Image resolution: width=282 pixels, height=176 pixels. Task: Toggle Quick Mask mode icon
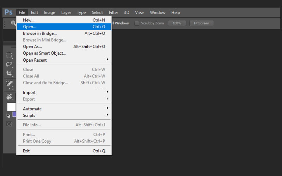[9, 124]
